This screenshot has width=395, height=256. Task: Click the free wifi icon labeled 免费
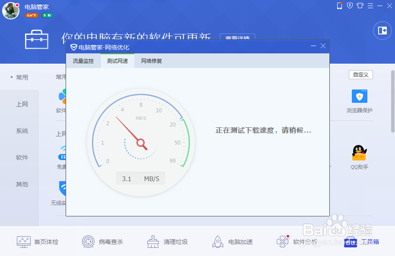pyautogui.click(x=62, y=153)
